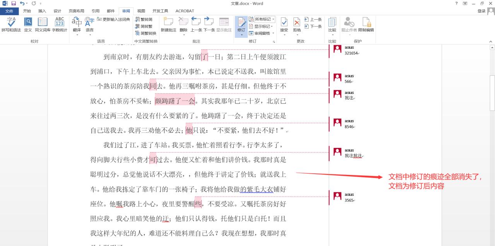
Task: Customize the quick access toolbar dropdown
Action: click(x=41, y=3)
